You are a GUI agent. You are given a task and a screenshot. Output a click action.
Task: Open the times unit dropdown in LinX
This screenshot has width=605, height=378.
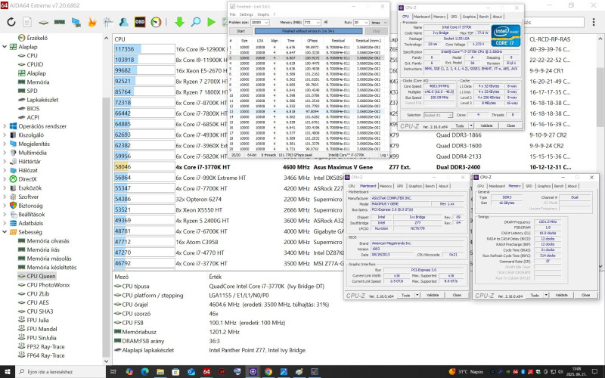pos(385,23)
